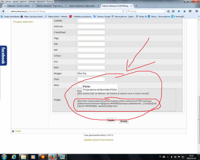Click the Linkedin input field
Image resolution: width=200 pixels, height=160 pixels.
(91, 20)
